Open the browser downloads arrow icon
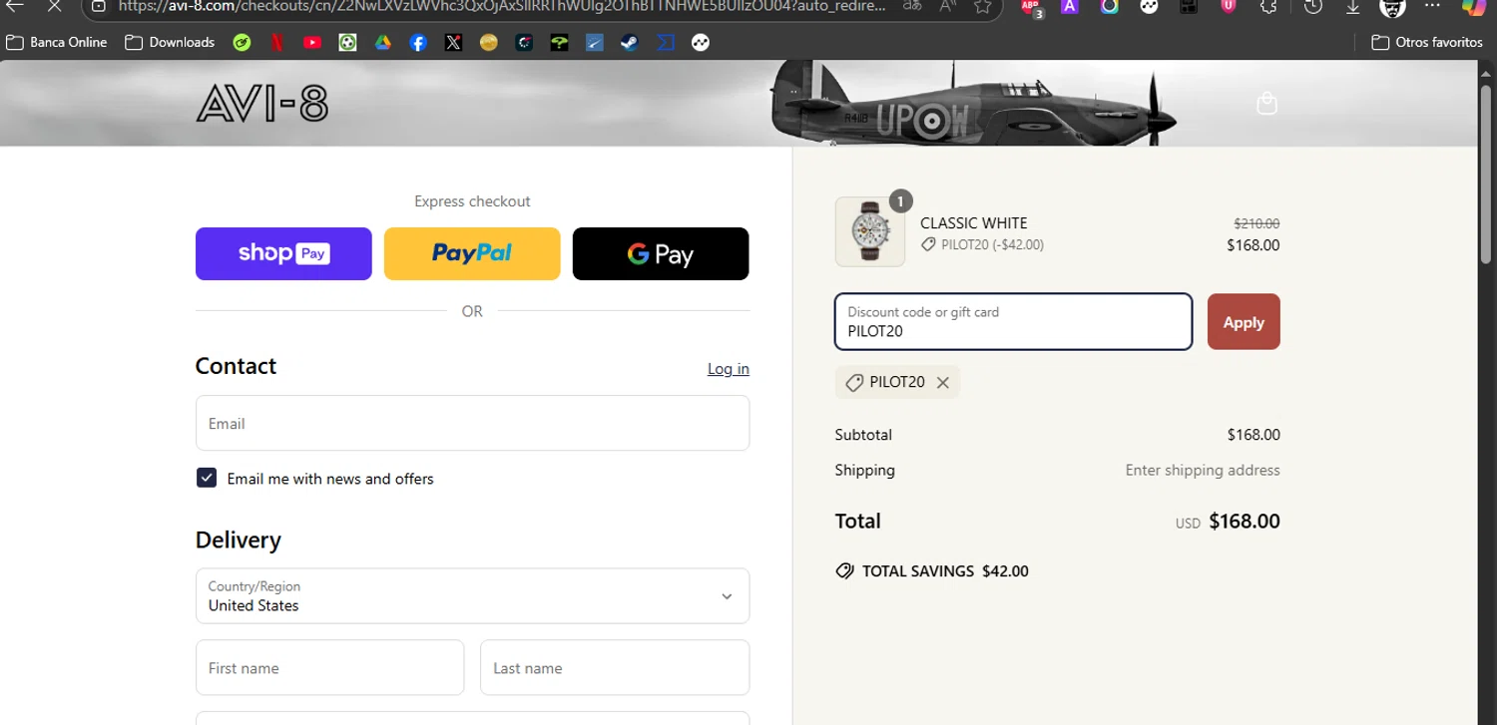Viewport: 1497px width, 725px height. click(x=1353, y=6)
